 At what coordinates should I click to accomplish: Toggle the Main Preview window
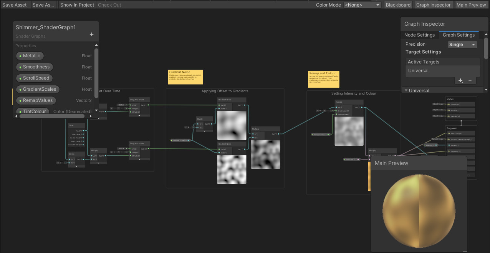[471, 5]
